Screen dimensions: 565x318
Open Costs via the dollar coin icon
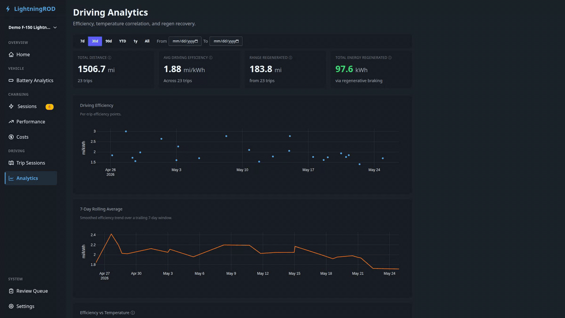click(x=11, y=137)
